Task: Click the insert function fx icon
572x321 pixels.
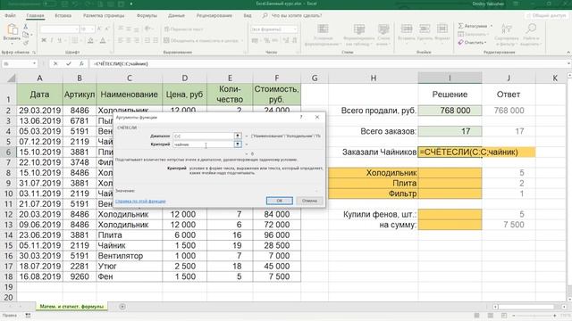Action: pos(81,63)
